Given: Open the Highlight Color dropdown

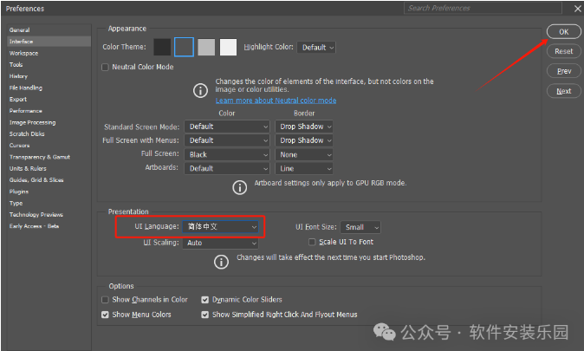Looking at the screenshot, I should pyautogui.click(x=317, y=47).
